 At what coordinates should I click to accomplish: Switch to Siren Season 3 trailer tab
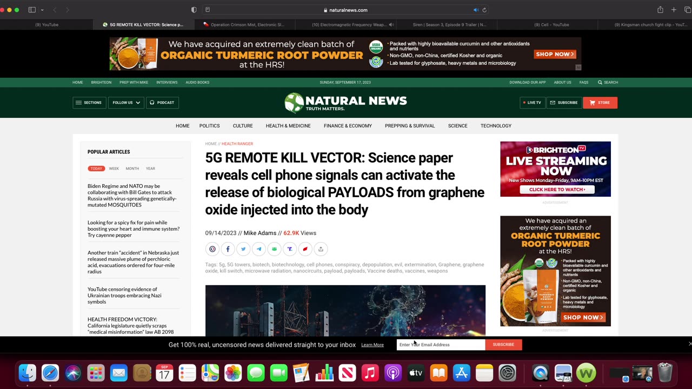click(445, 24)
